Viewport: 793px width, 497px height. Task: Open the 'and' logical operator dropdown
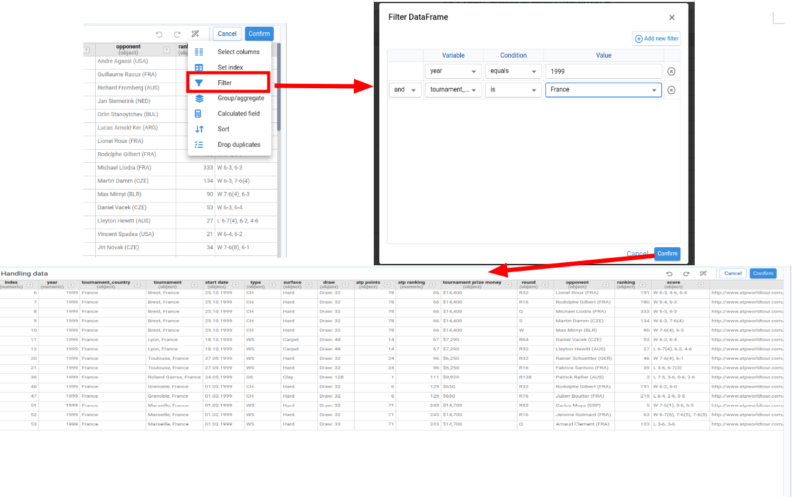(x=405, y=90)
